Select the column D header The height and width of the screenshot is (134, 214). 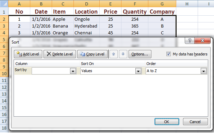pyautogui.click(x=86, y=4)
